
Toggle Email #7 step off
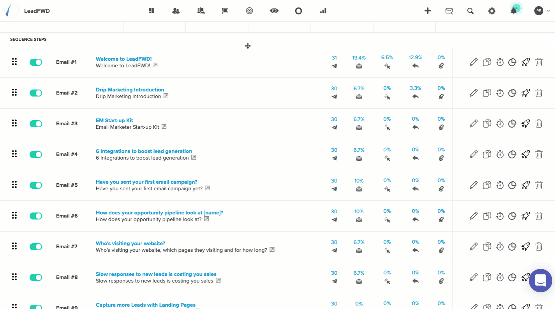tap(36, 247)
